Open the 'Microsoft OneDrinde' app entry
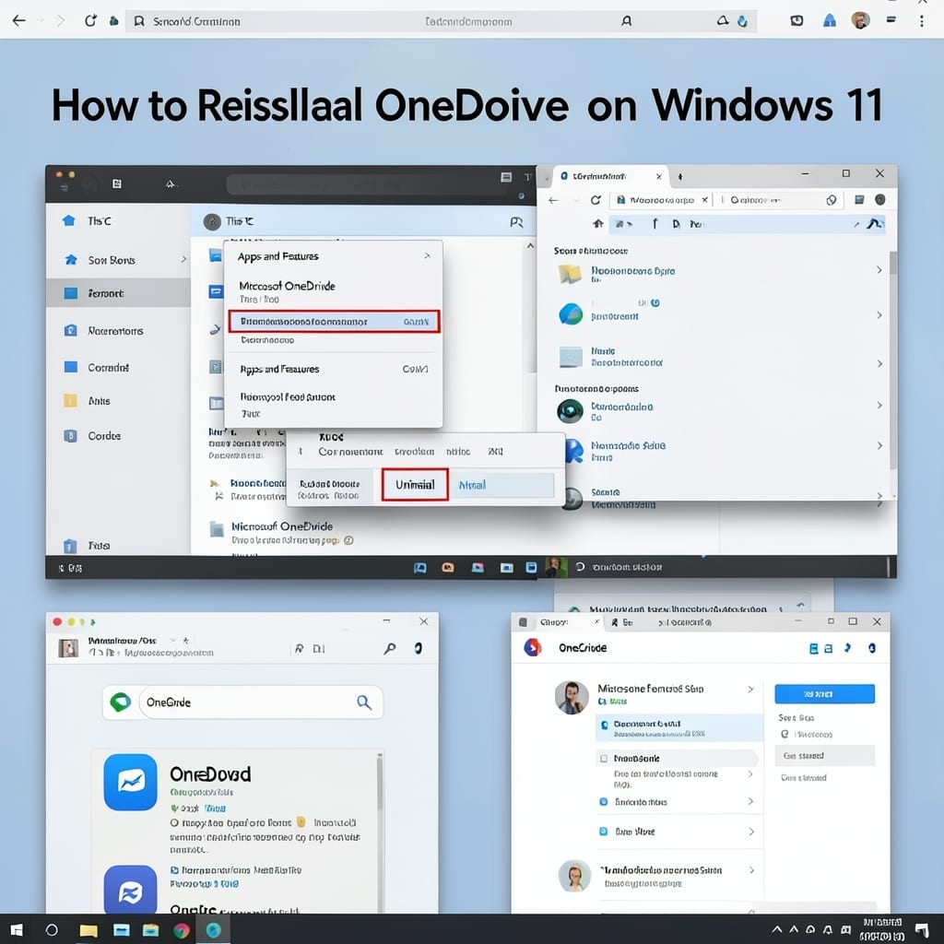 click(282, 526)
